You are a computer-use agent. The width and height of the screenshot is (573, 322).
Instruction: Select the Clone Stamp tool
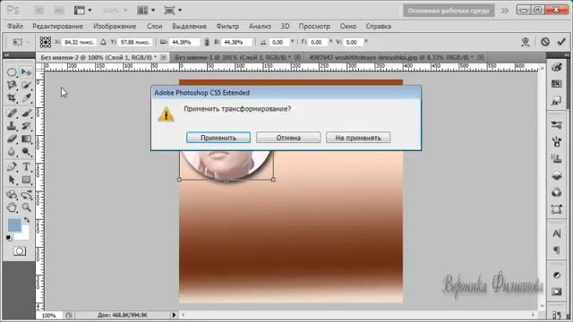[12, 126]
